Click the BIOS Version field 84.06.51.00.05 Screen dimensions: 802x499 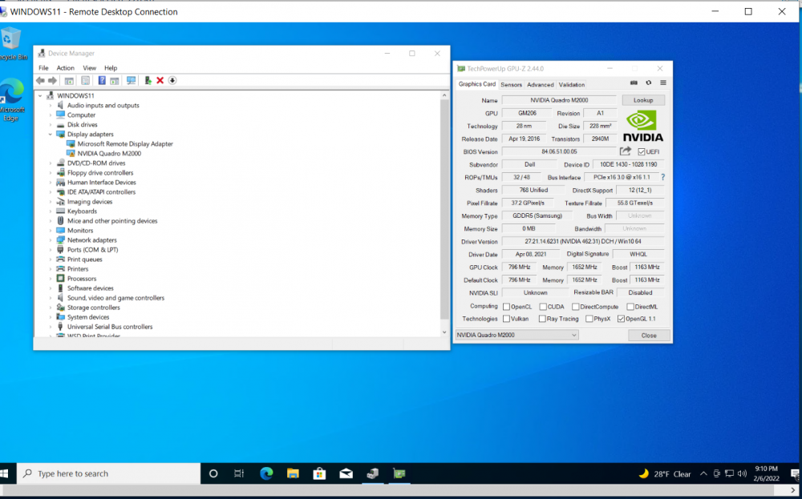(559, 151)
